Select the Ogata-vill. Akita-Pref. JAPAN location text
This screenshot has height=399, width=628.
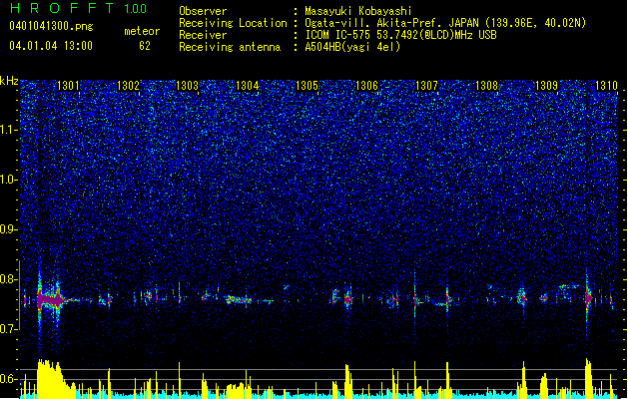pyautogui.click(x=445, y=23)
